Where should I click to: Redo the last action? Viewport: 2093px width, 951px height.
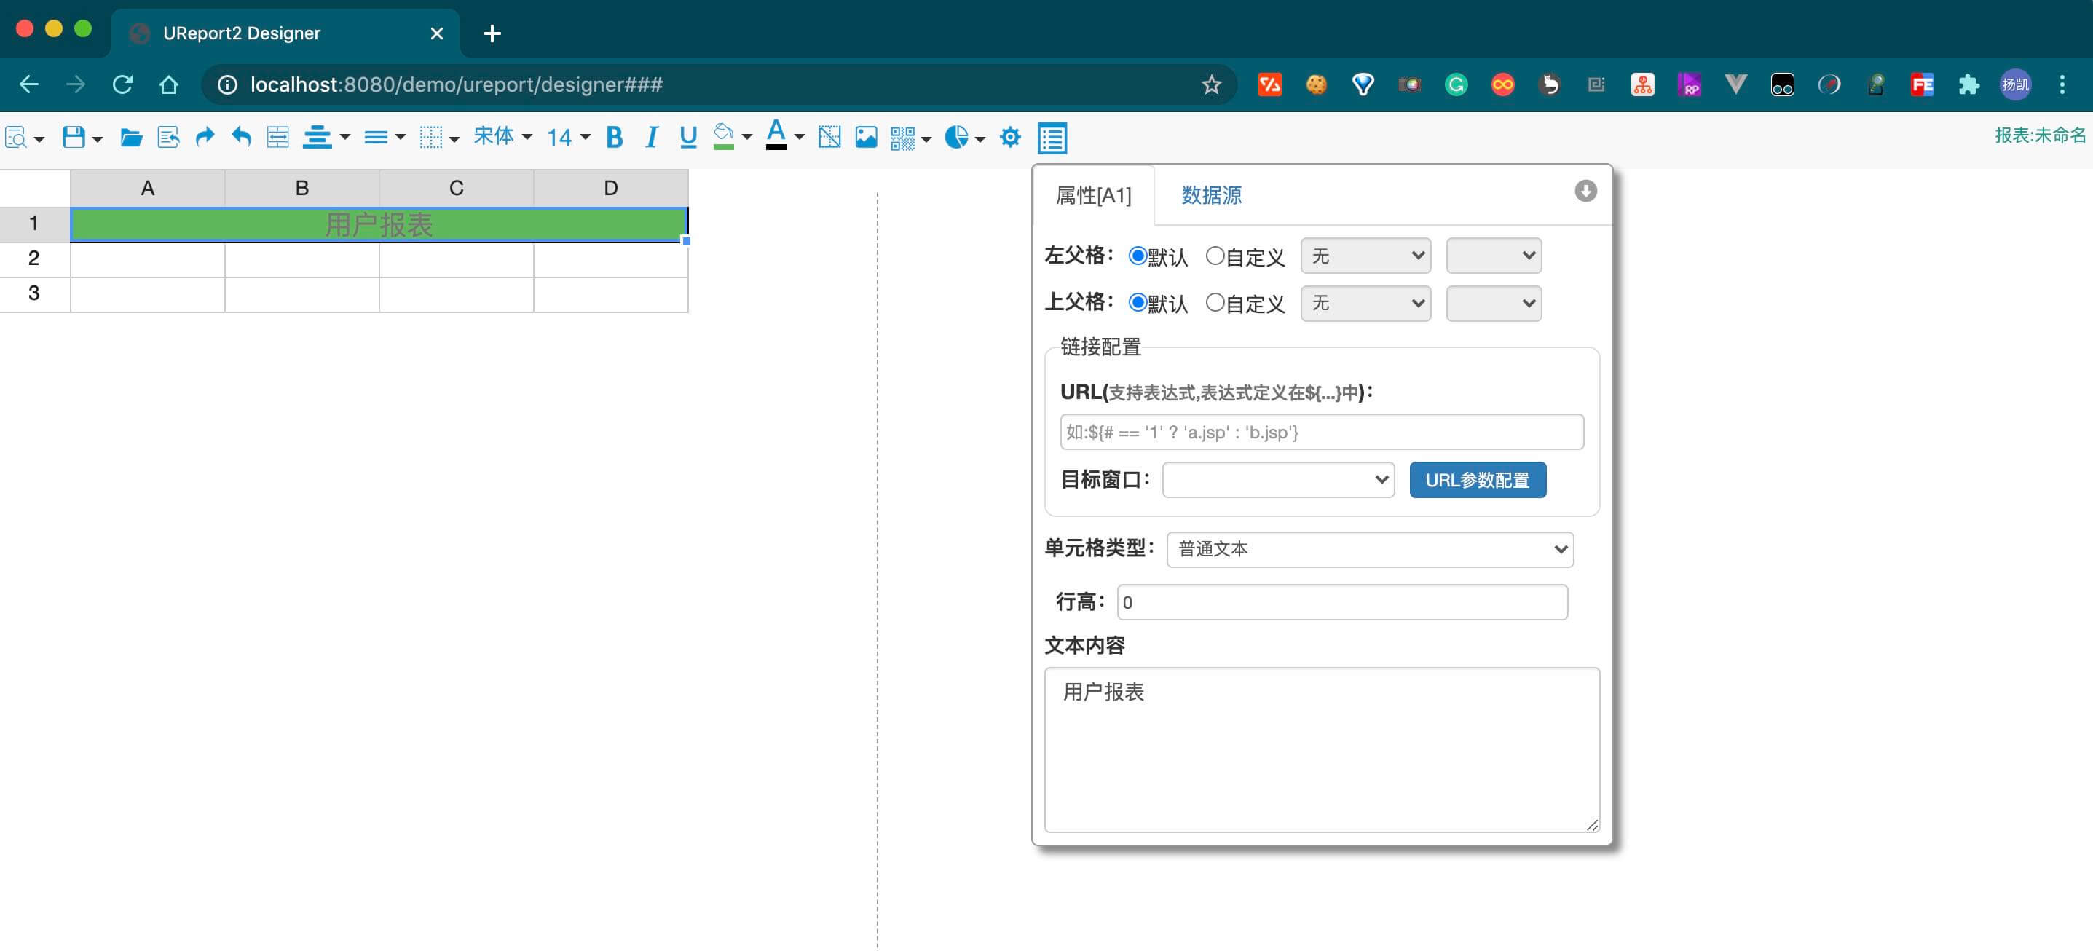(205, 136)
